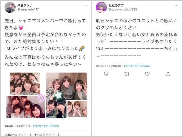The width and height of the screenshot is (183, 137).
Task: Open the top-right three-person photo
Action: point(67,86)
